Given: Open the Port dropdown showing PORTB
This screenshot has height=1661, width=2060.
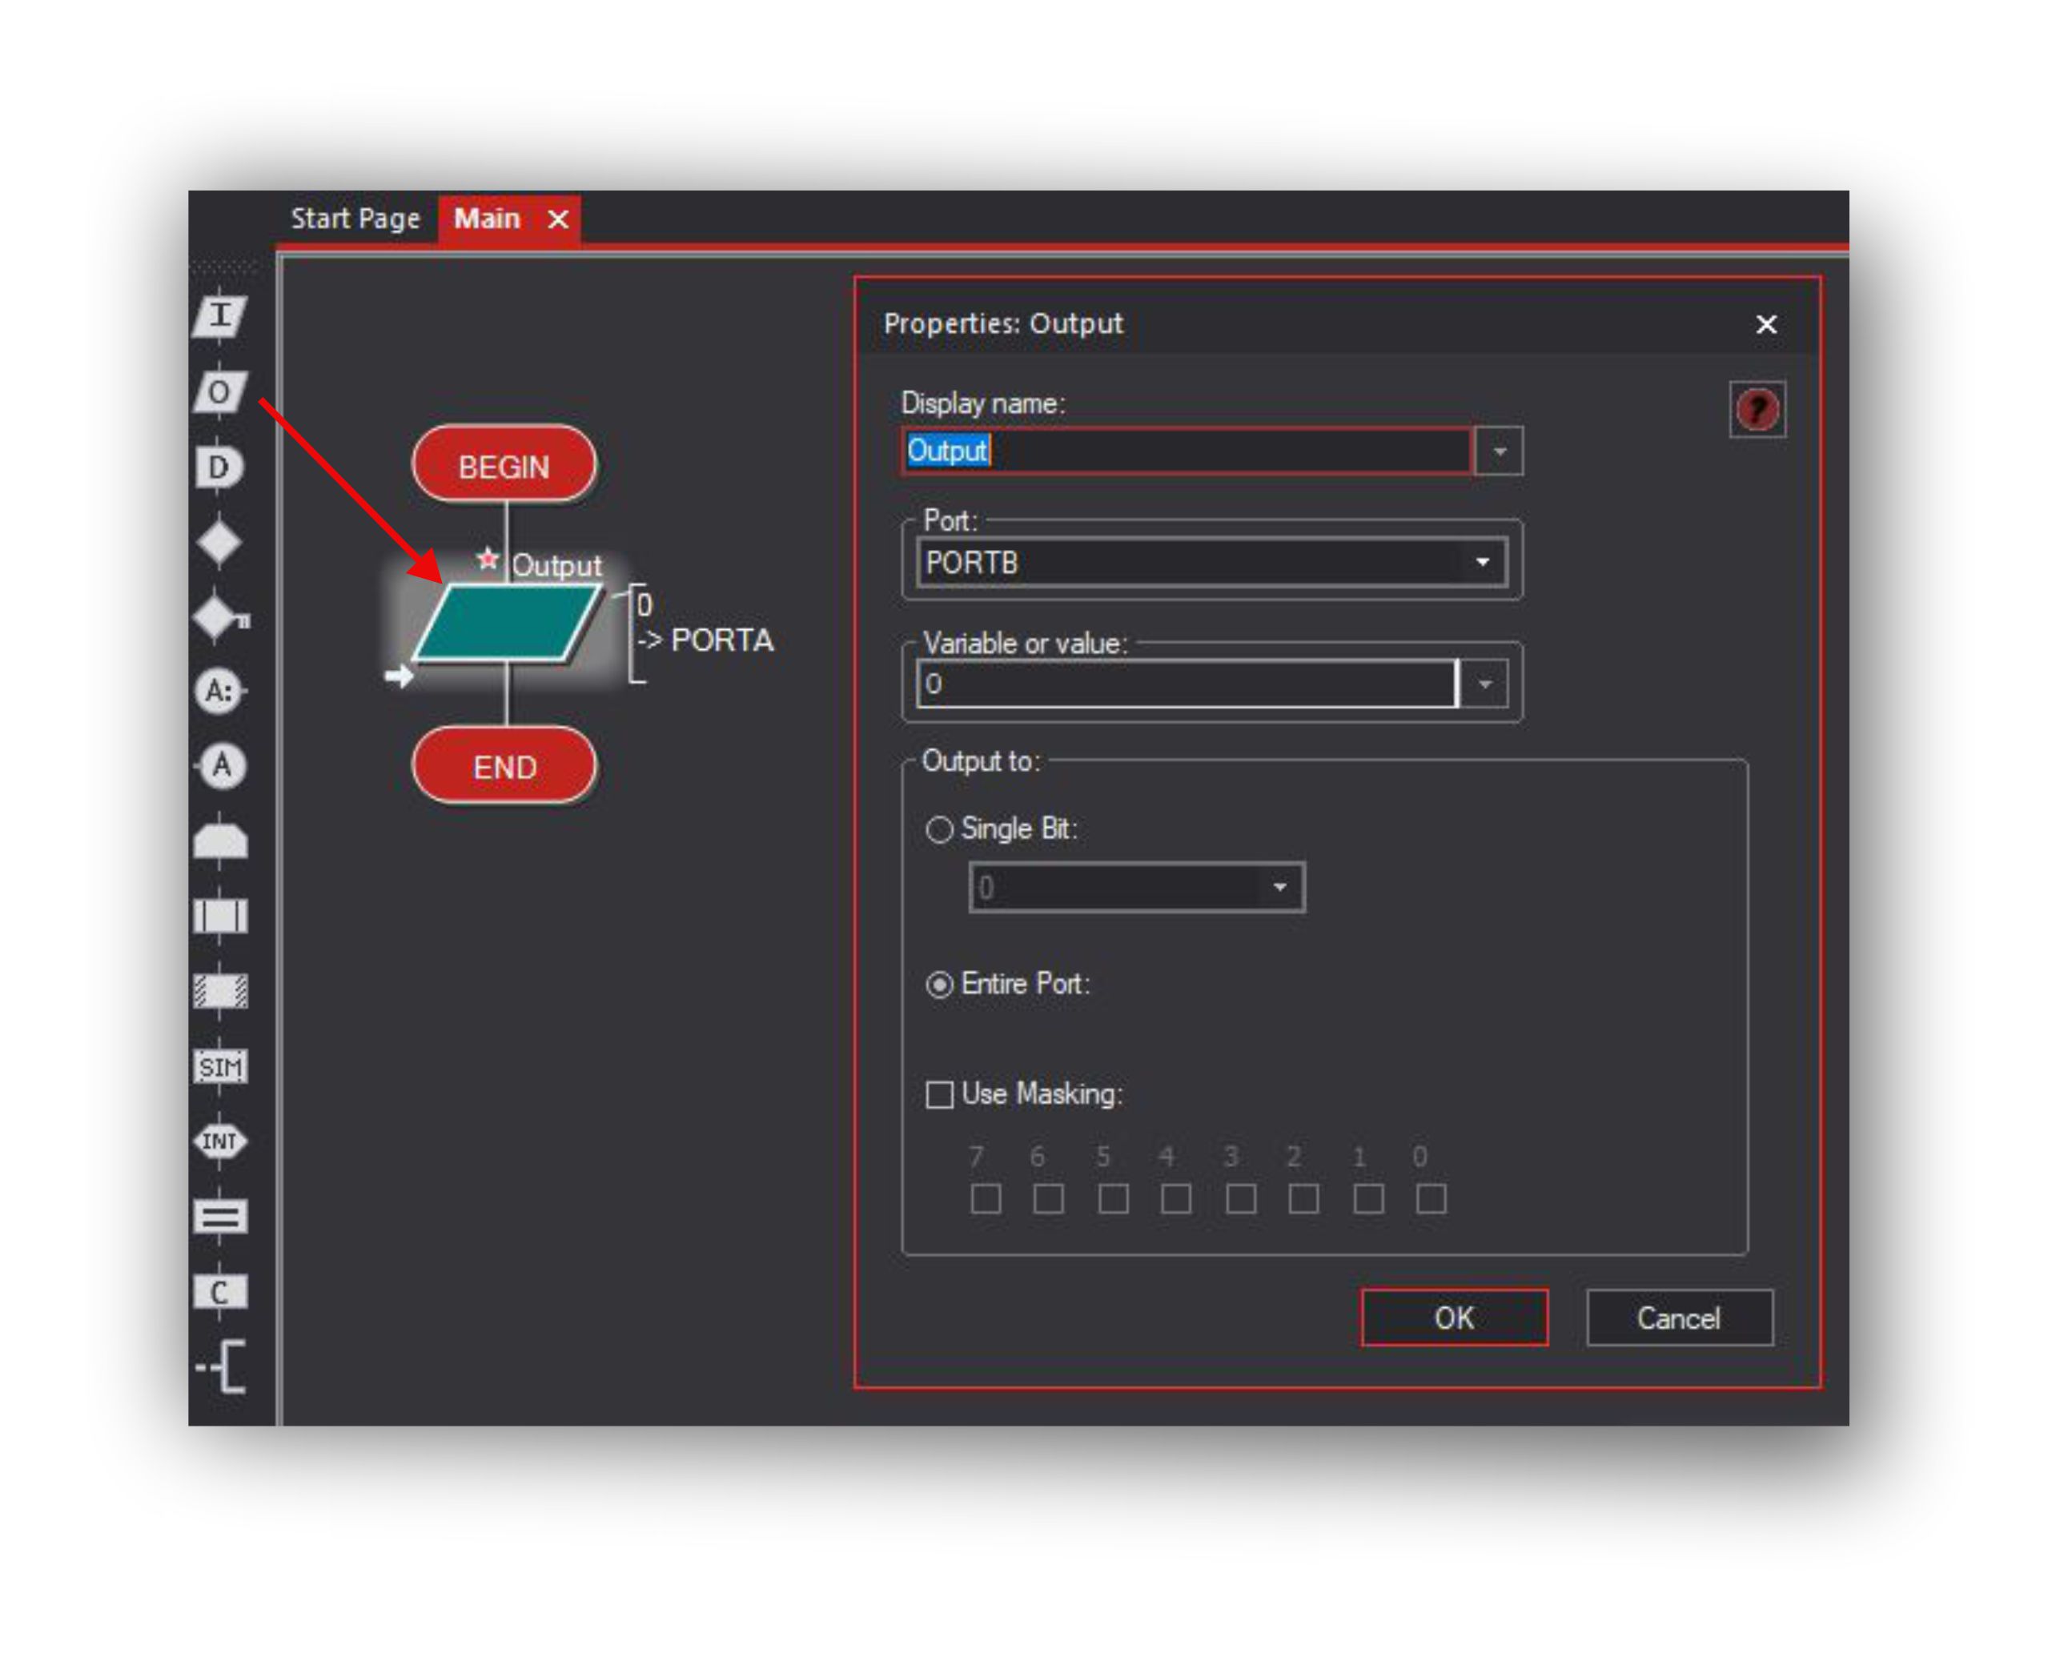Looking at the screenshot, I should click(x=1212, y=563).
